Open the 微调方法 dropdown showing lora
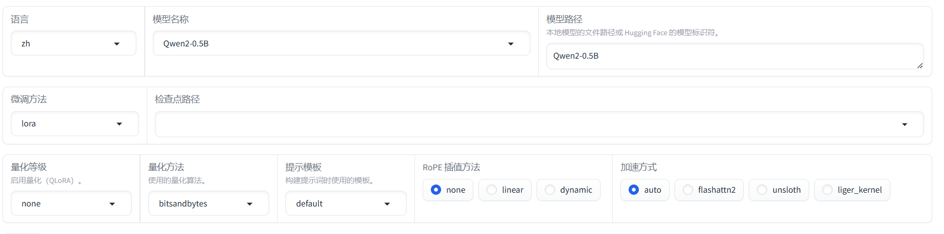This screenshot has height=234, width=944. tap(75, 124)
